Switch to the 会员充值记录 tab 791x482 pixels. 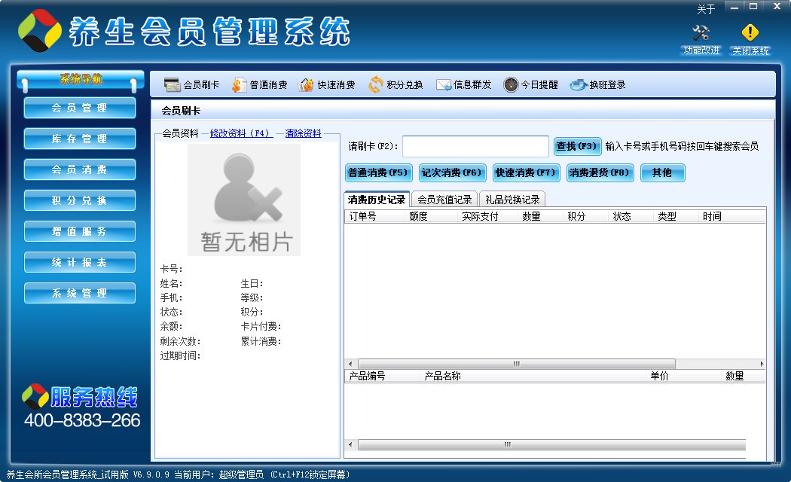pyautogui.click(x=444, y=200)
